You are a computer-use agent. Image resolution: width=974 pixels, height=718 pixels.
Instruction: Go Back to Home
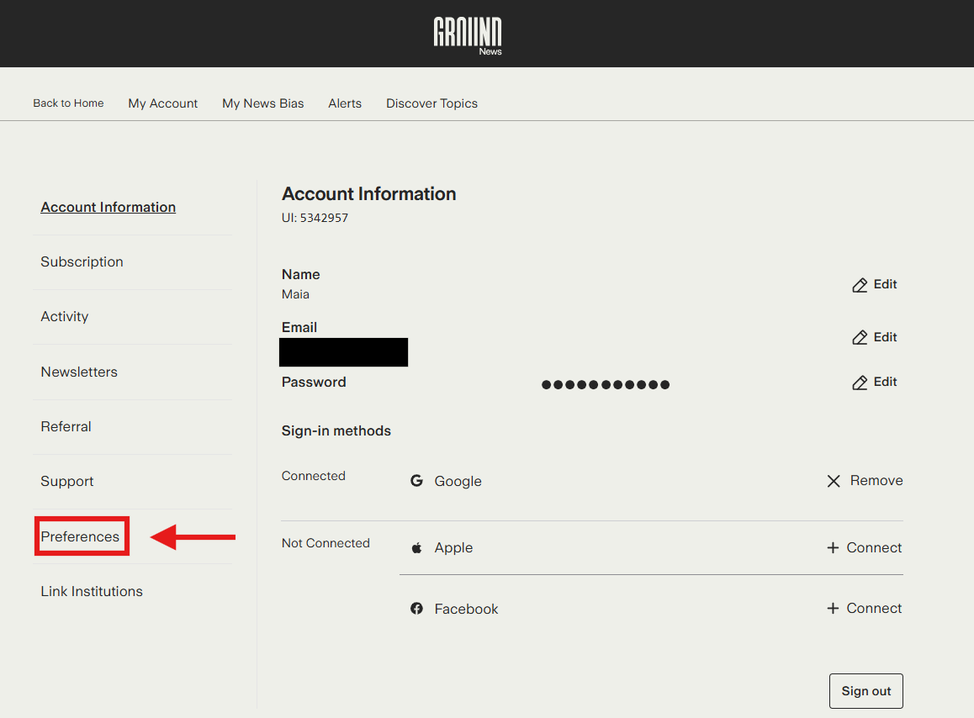(x=68, y=103)
